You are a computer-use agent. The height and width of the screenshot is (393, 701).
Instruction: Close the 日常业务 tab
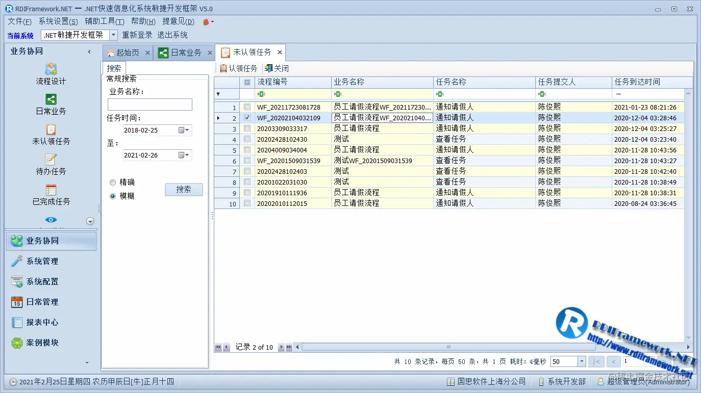point(210,53)
